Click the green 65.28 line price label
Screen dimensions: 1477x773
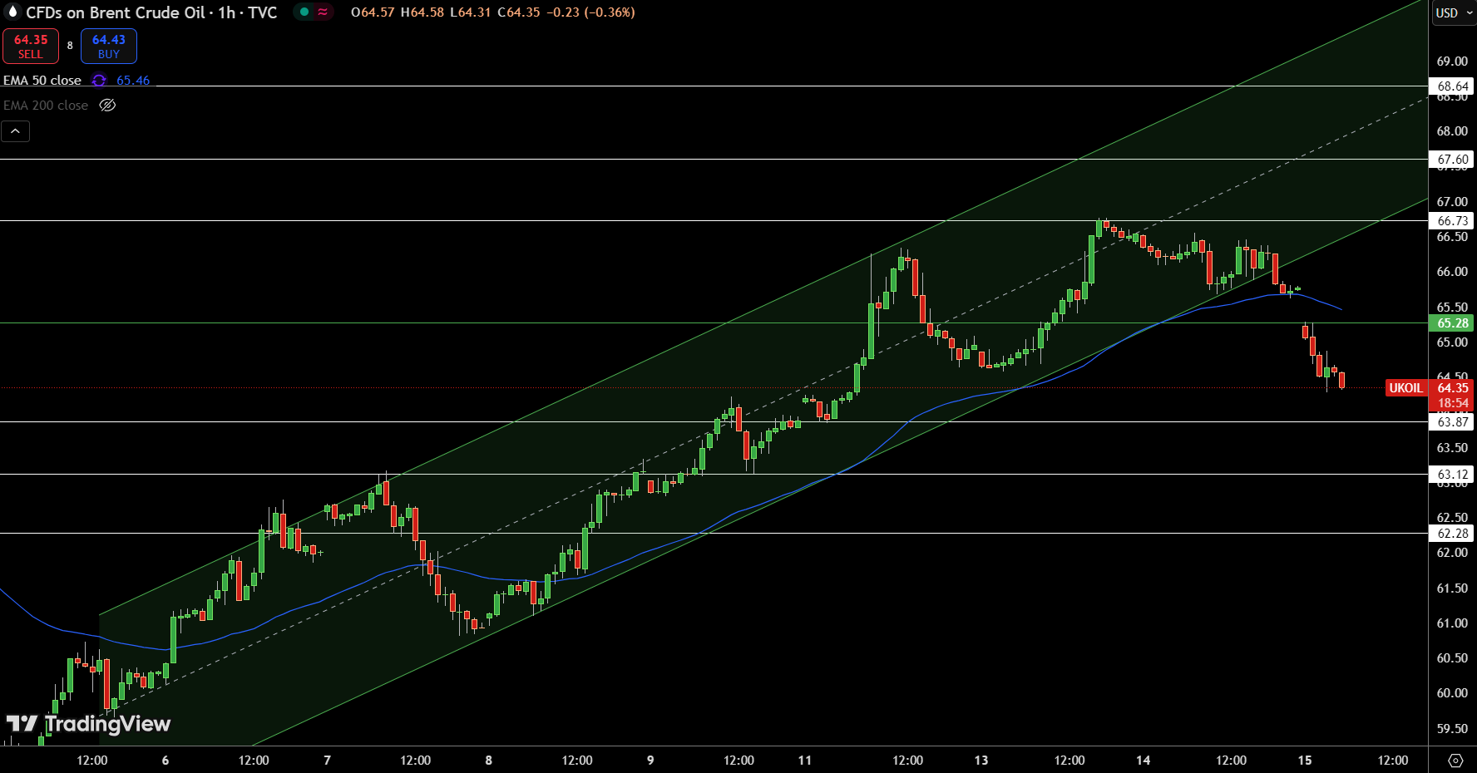click(1453, 323)
